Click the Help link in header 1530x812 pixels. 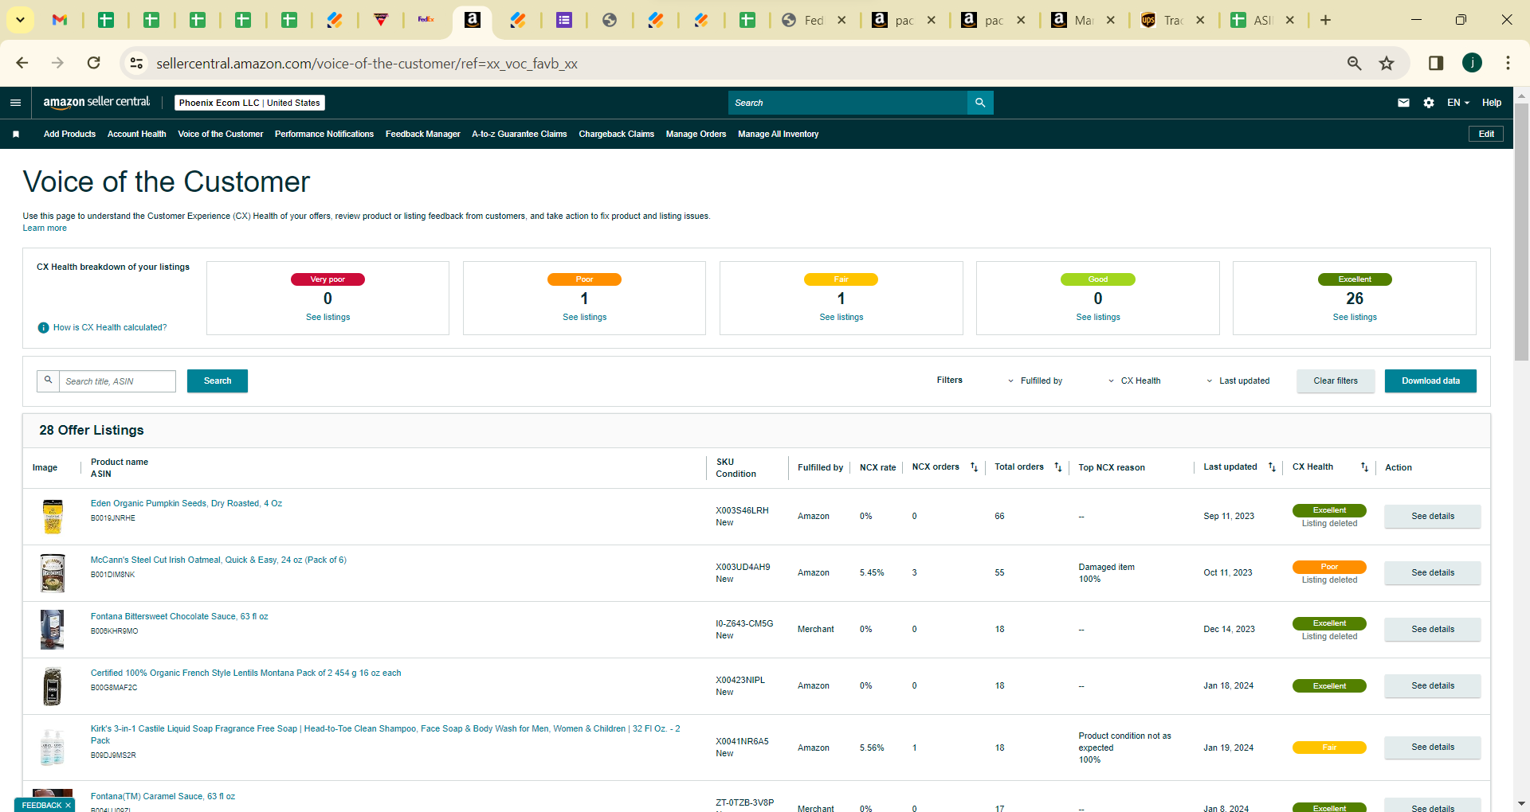pos(1492,103)
